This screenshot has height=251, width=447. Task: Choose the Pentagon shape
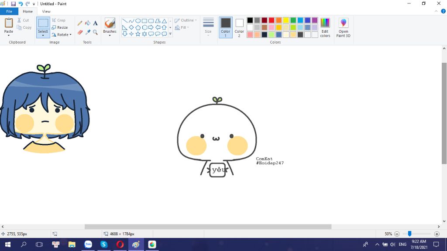point(138,27)
